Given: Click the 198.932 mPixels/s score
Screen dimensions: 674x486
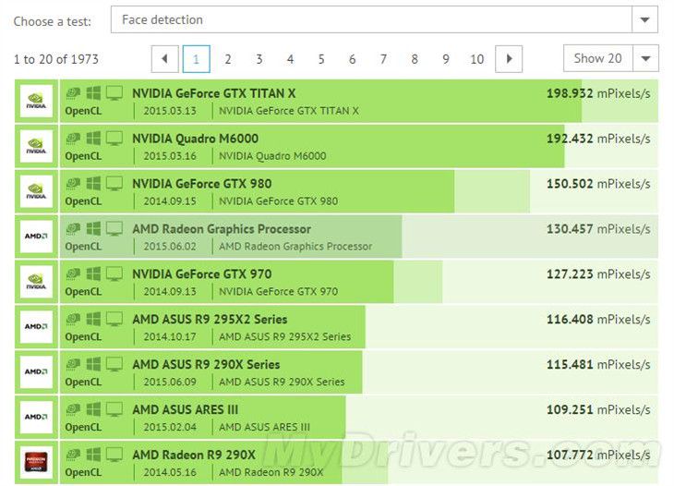Looking at the screenshot, I should click(x=598, y=93).
